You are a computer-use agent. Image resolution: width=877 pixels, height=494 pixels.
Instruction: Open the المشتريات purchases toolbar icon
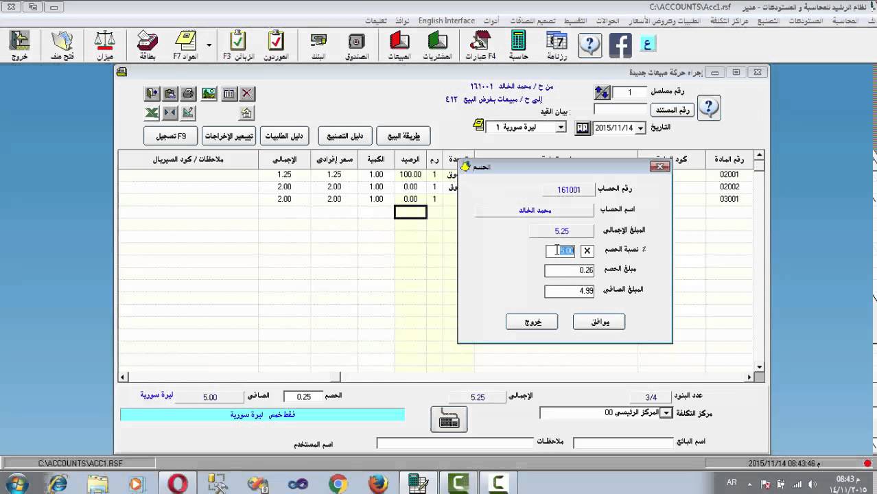coord(437,45)
